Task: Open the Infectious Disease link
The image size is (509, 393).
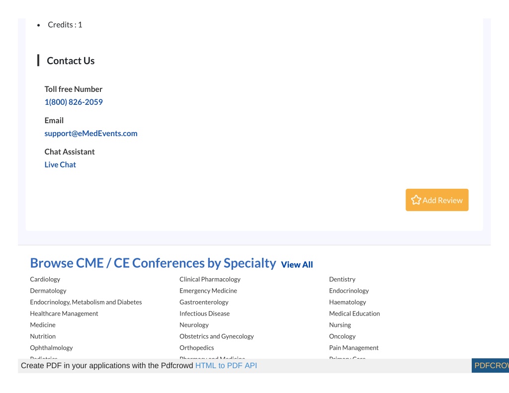Action: (204, 314)
